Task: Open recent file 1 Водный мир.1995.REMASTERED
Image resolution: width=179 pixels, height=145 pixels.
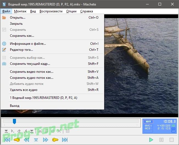Action: (52, 98)
